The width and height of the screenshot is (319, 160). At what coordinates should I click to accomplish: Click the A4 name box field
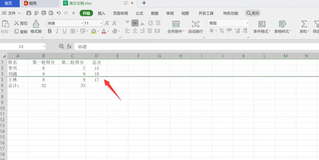pos(23,46)
